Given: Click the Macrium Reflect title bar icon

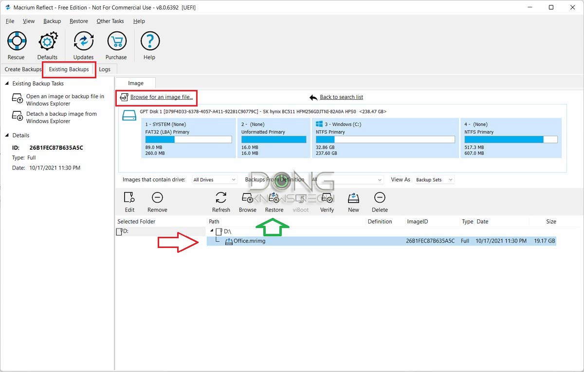Looking at the screenshot, I should [x=8, y=7].
